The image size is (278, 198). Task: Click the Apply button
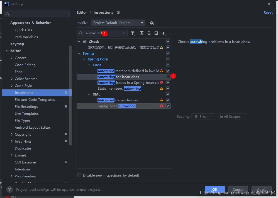(262, 189)
